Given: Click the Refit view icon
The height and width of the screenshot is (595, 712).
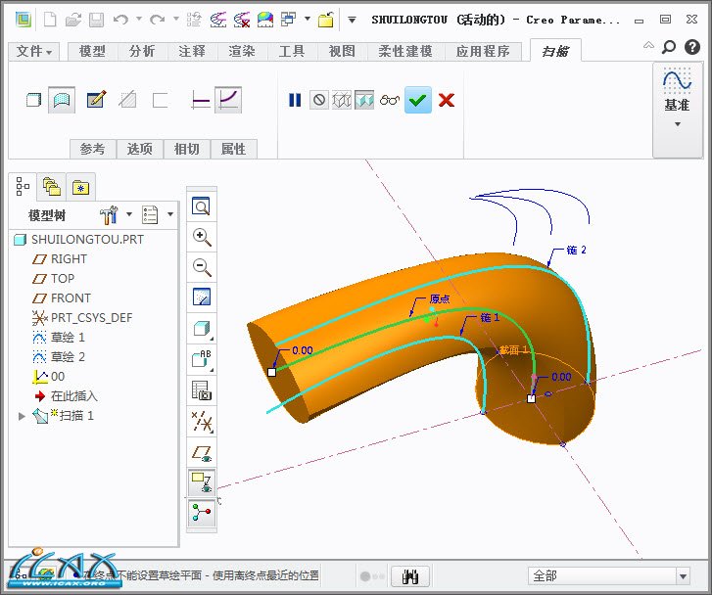Looking at the screenshot, I should (202, 206).
